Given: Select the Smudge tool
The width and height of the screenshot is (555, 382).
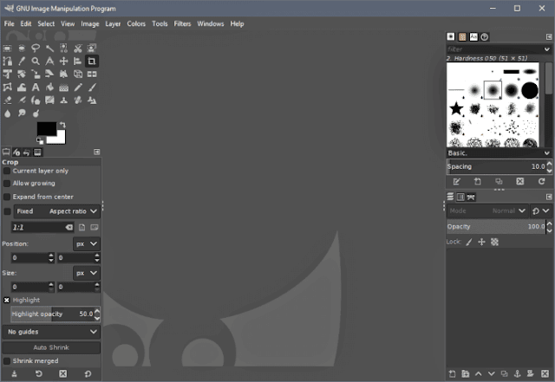Looking at the screenshot, I should pyautogui.click(x=22, y=113).
